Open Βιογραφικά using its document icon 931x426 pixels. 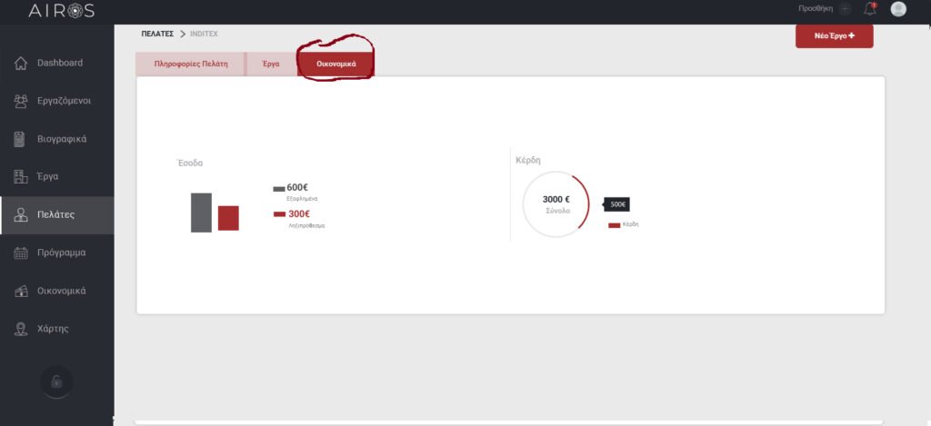19,139
